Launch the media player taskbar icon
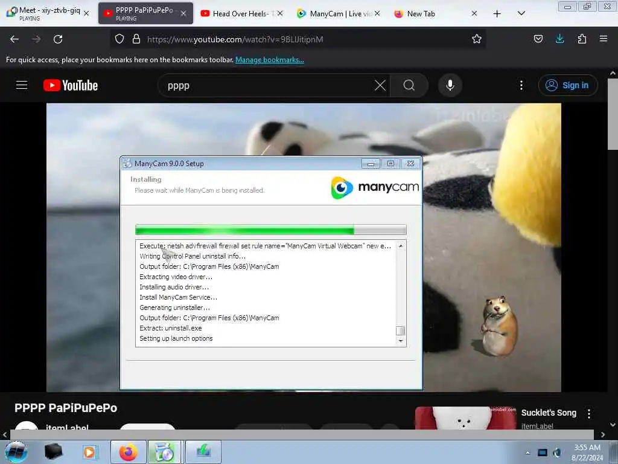618x464 pixels. (x=90, y=452)
